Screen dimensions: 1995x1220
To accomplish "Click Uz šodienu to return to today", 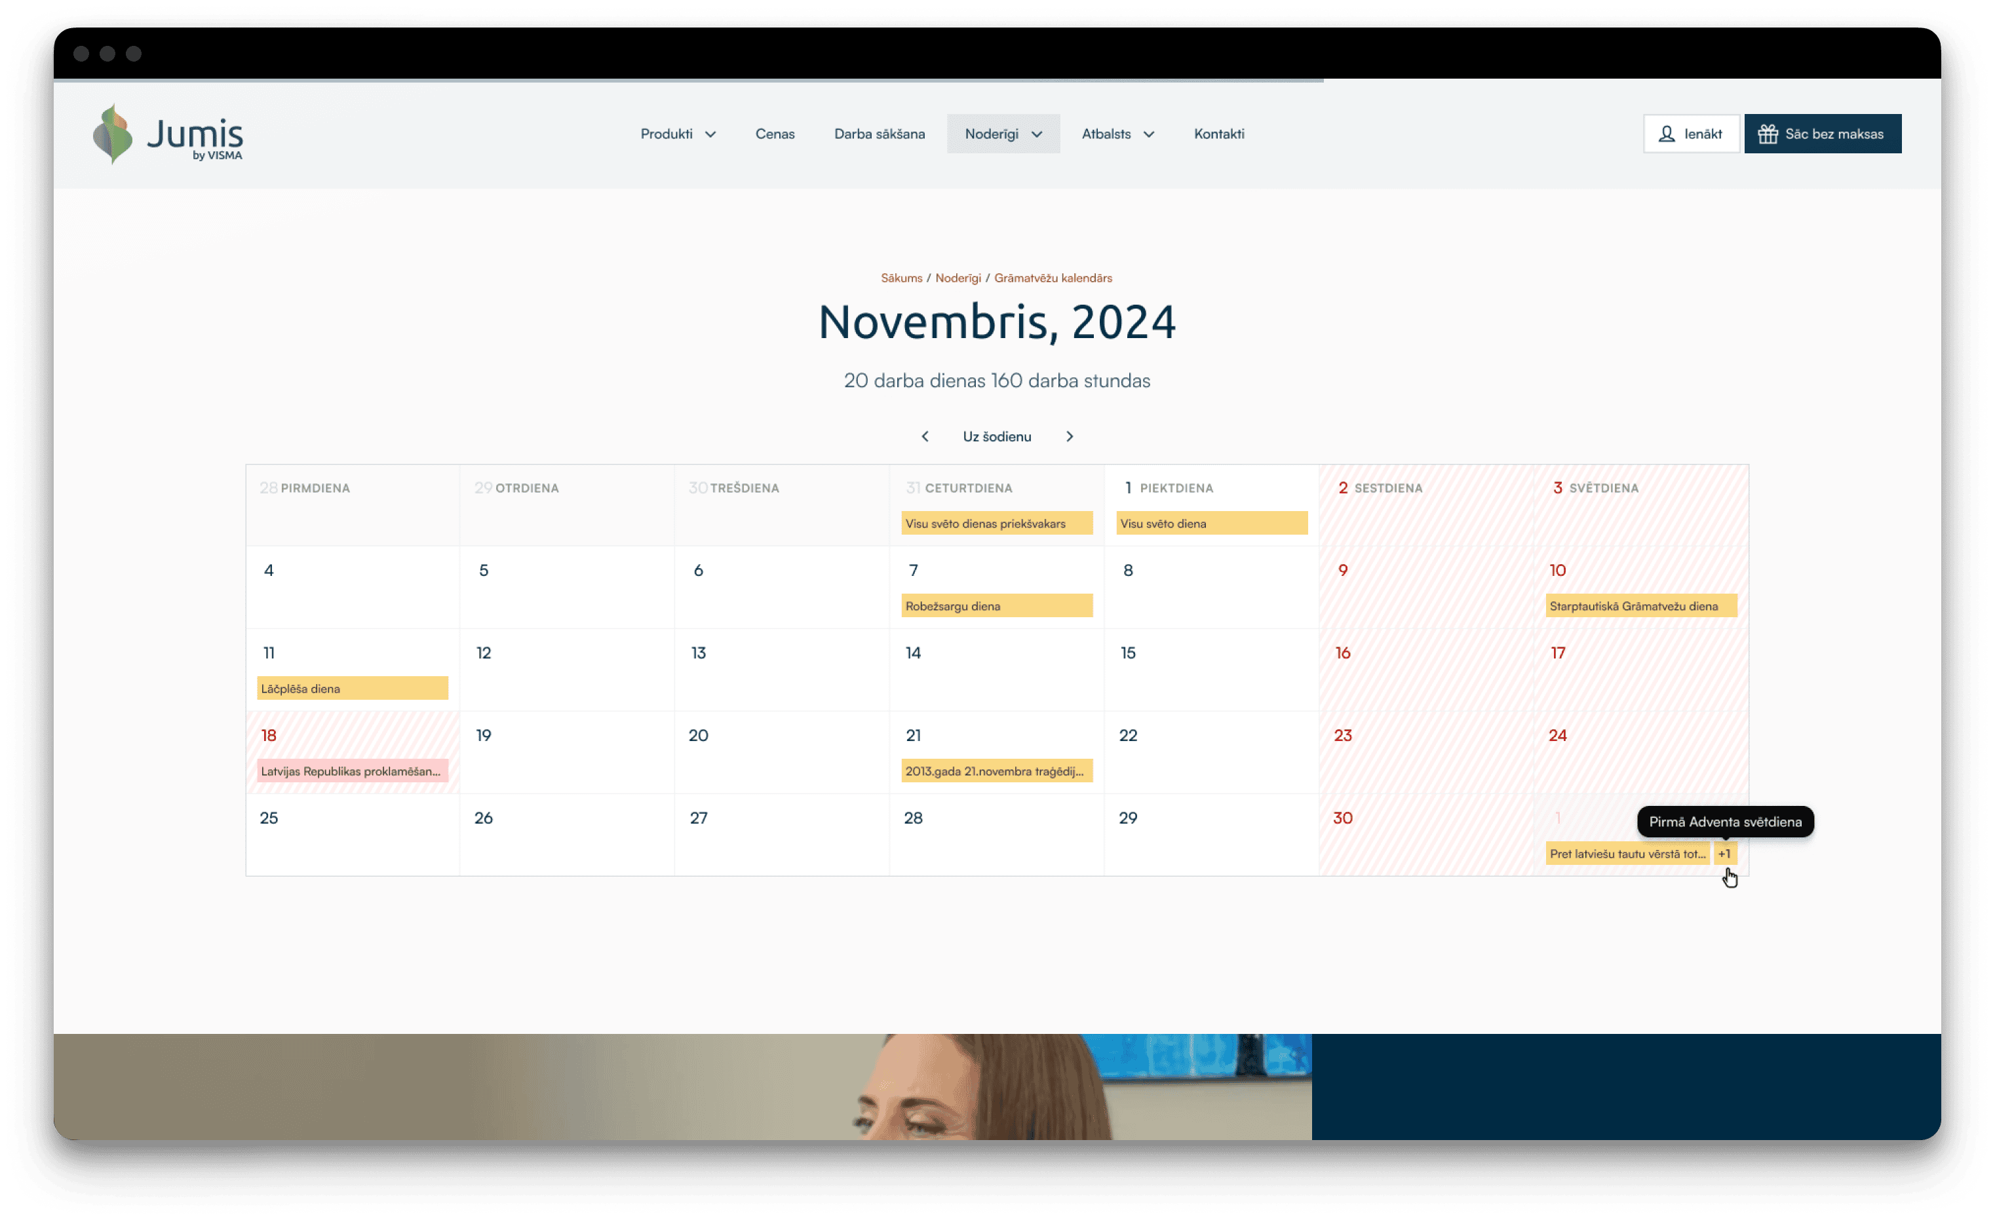I will (x=997, y=436).
